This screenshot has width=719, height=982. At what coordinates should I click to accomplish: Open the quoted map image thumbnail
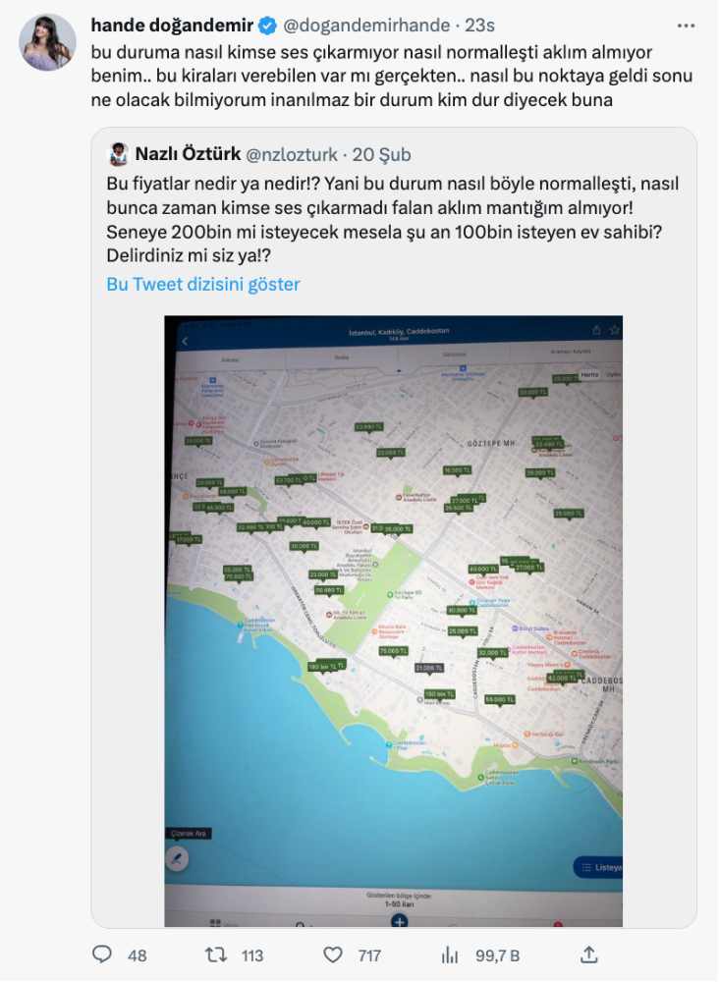(x=393, y=621)
